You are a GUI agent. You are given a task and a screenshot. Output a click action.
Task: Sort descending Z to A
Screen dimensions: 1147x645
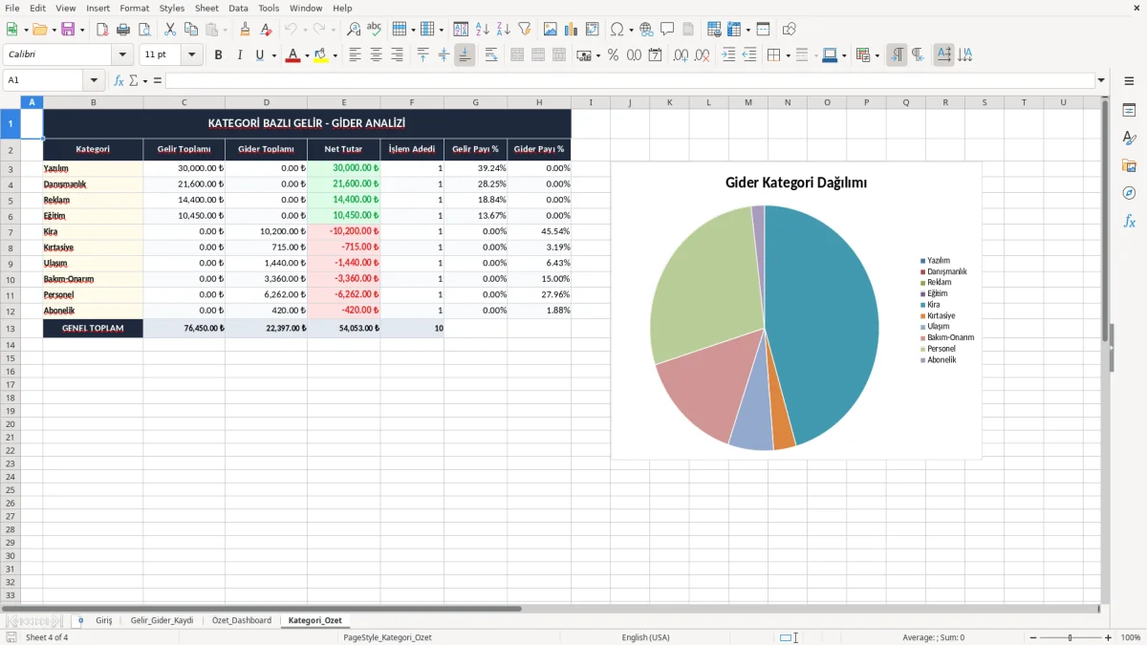click(x=504, y=30)
